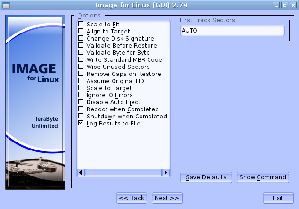Click the First Track Sectors AUTO field

232,30
